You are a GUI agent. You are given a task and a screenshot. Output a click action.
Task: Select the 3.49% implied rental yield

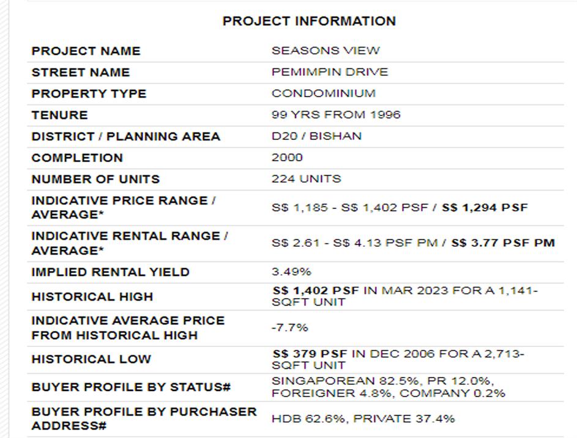[291, 272]
